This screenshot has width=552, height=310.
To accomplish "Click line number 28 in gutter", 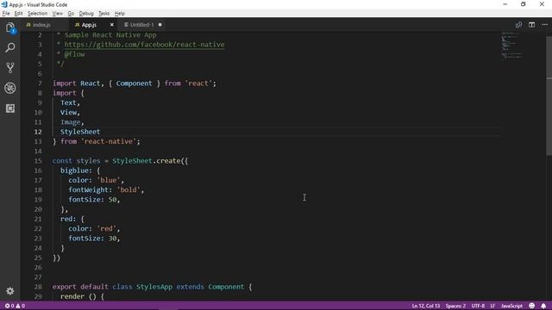I will click(38, 287).
